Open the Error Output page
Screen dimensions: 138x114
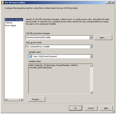11,25
